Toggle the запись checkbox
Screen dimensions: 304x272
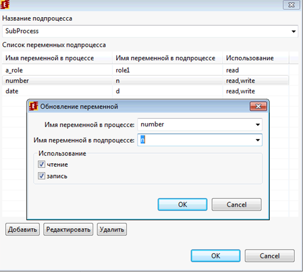pyautogui.click(x=41, y=176)
